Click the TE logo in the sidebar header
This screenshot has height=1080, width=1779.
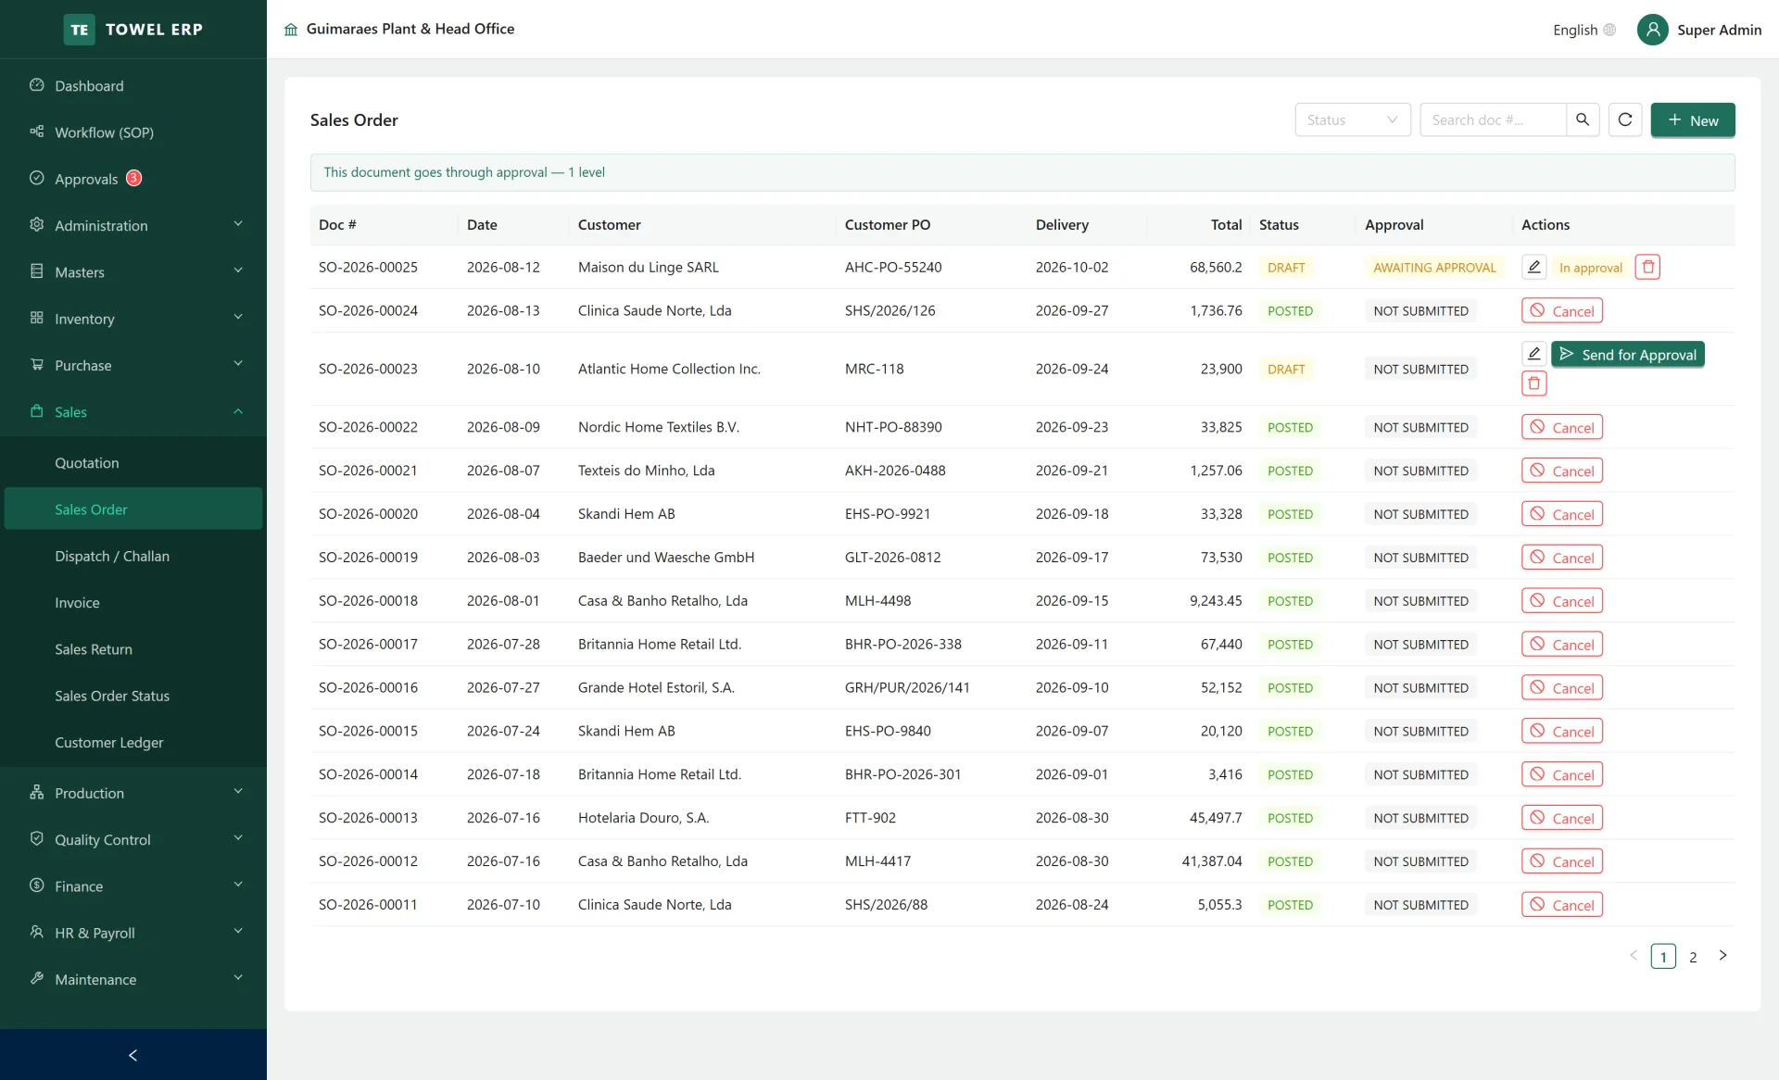(80, 30)
